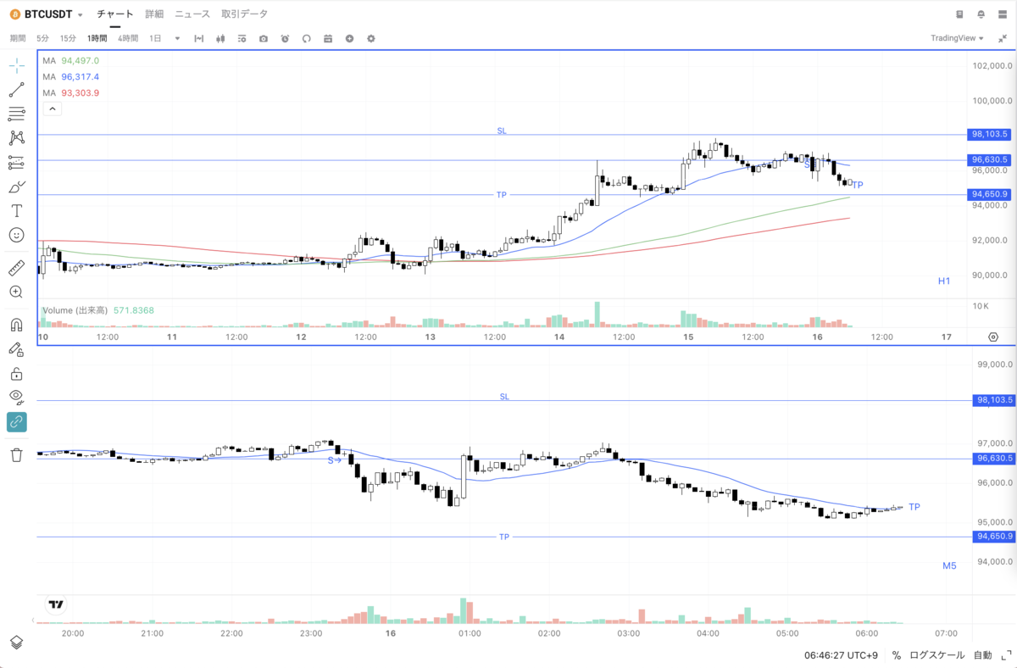This screenshot has width=1017, height=668.
Task: Click the calendar icon in chart toolbar
Action: [328, 38]
